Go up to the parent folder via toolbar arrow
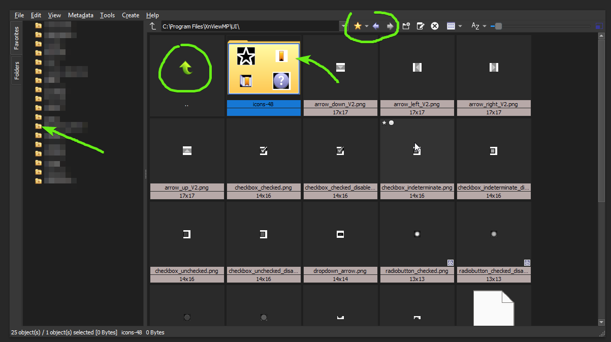The width and height of the screenshot is (611, 342). pos(153,26)
